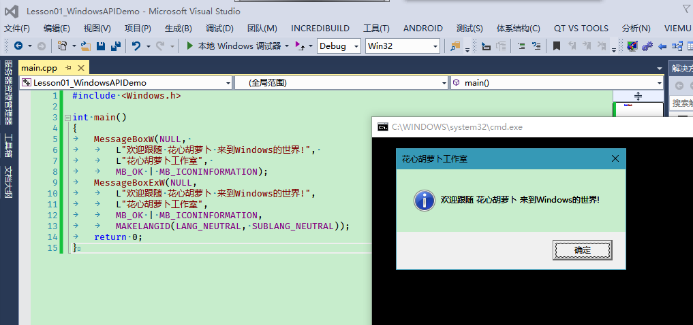693x325 pixels.
Task: Open the 文档大纲 side tab
Action: (9, 182)
